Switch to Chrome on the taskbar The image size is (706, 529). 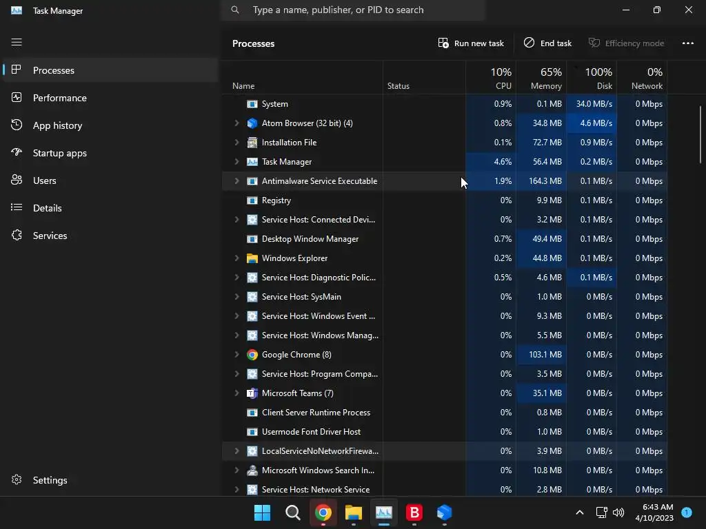pyautogui.click(x=323, y=512)
